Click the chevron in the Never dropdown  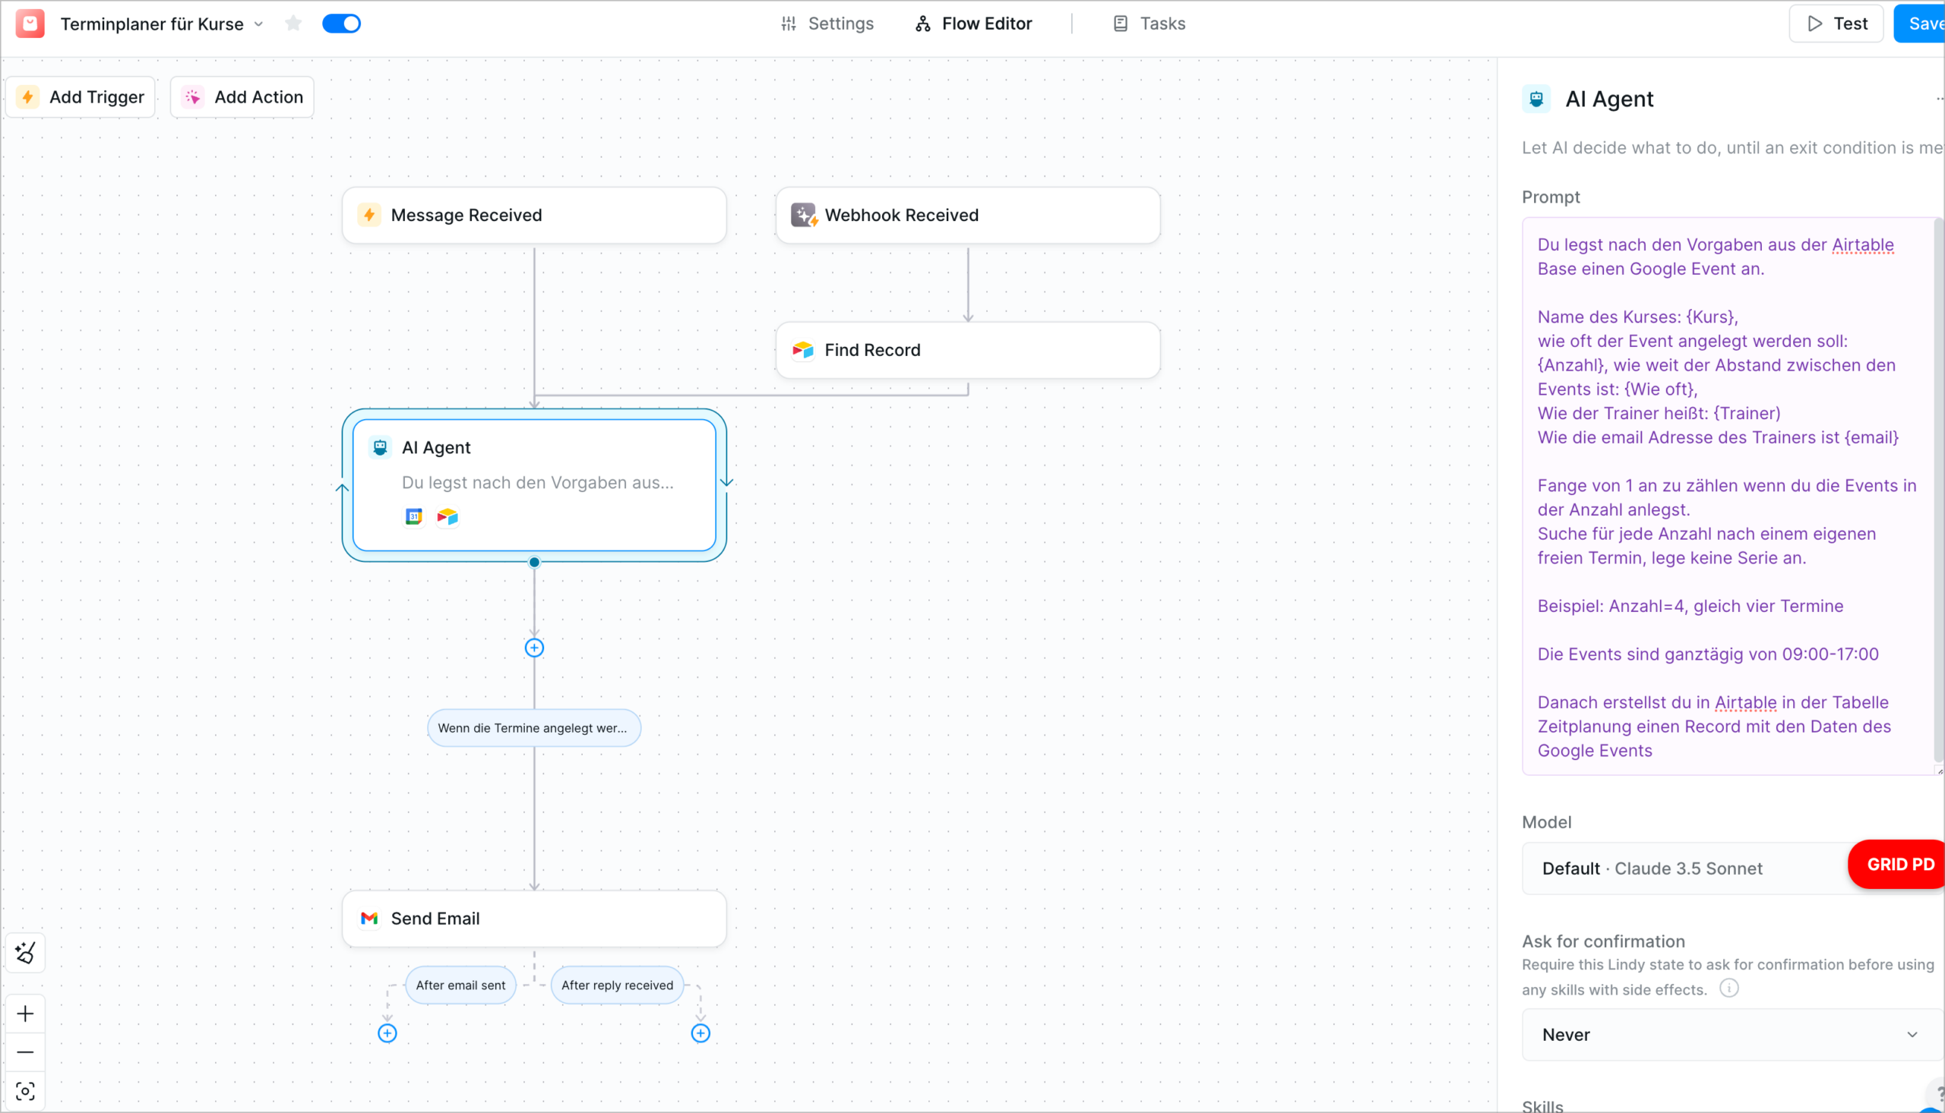(x=1913, y=1035)
